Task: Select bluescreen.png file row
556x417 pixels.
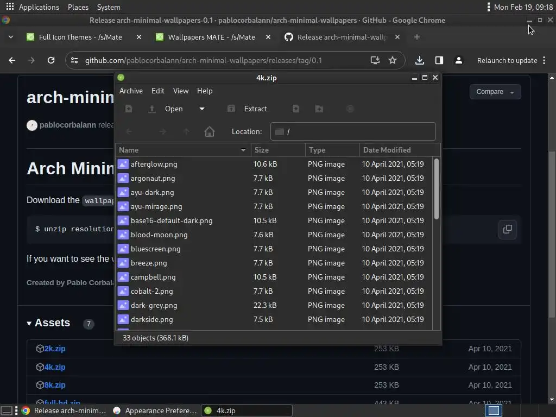Action: [x=274, y=249]
